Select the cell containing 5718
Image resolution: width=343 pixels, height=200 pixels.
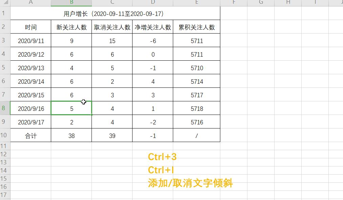point(197,108)
